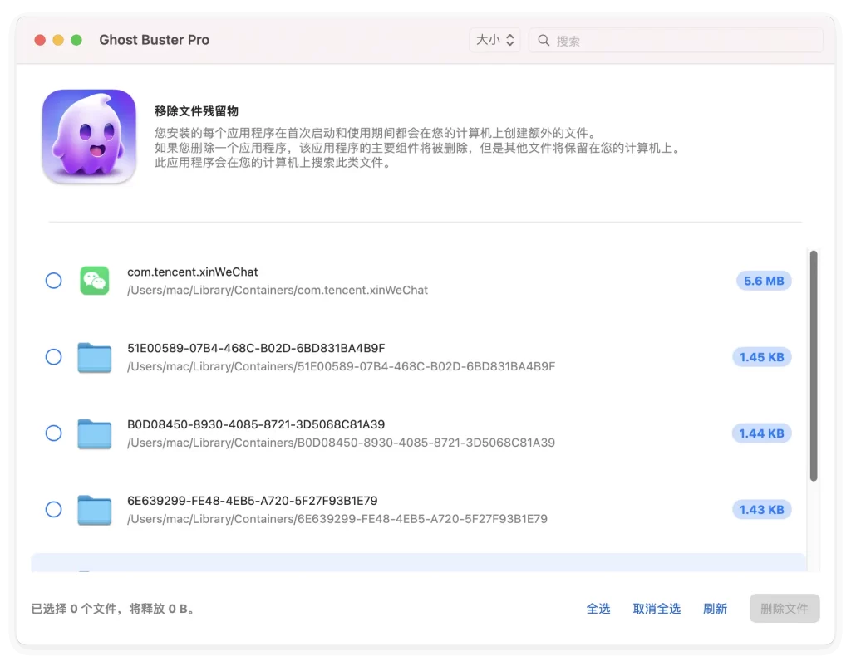Click the green fullscreen window button

(x=76, y=40)
